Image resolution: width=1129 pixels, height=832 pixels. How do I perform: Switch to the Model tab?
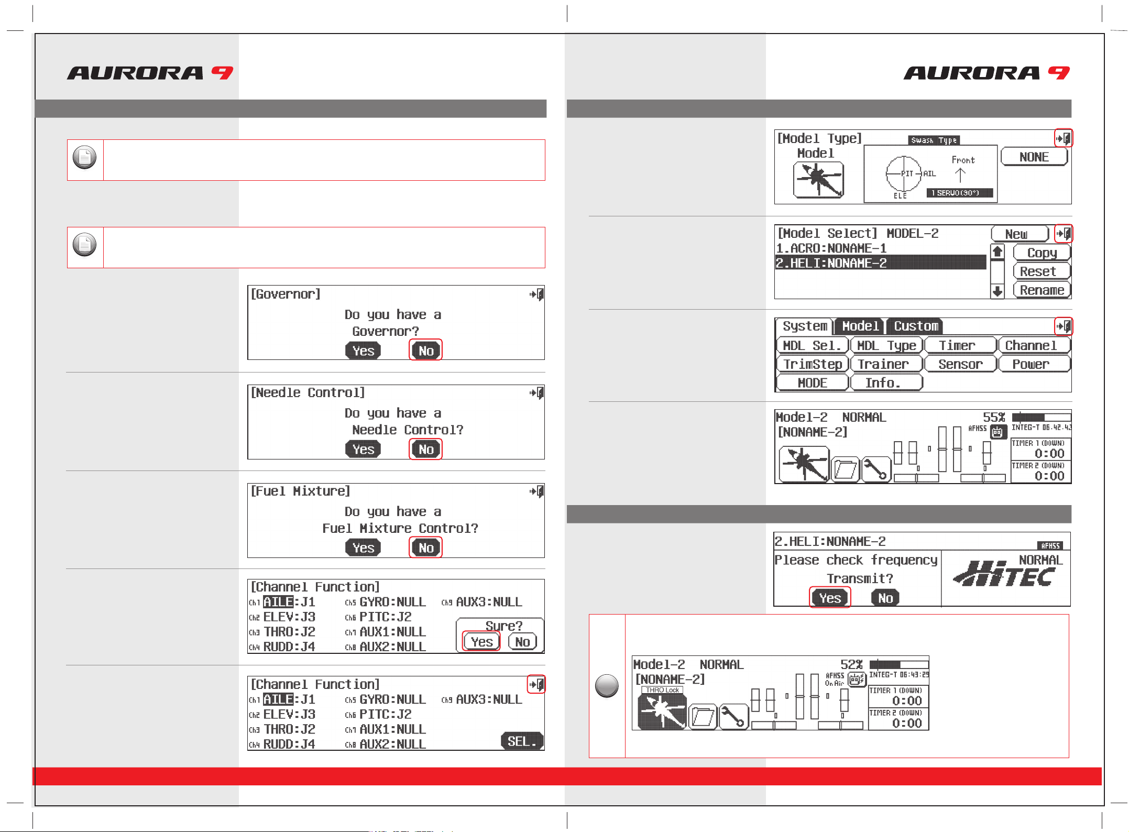coord(860,326)
